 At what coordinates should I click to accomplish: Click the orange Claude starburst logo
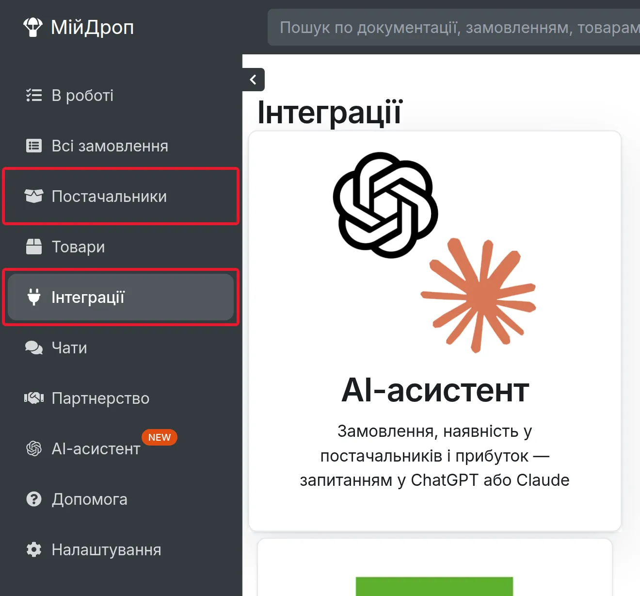click(478, 295)
